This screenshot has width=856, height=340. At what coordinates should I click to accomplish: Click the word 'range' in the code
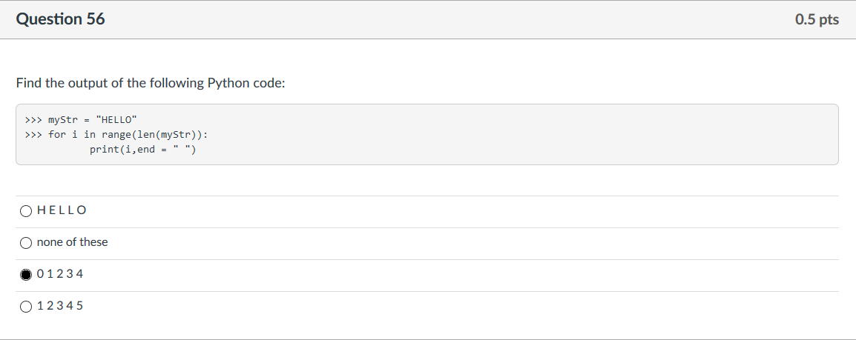coord(116,134)
